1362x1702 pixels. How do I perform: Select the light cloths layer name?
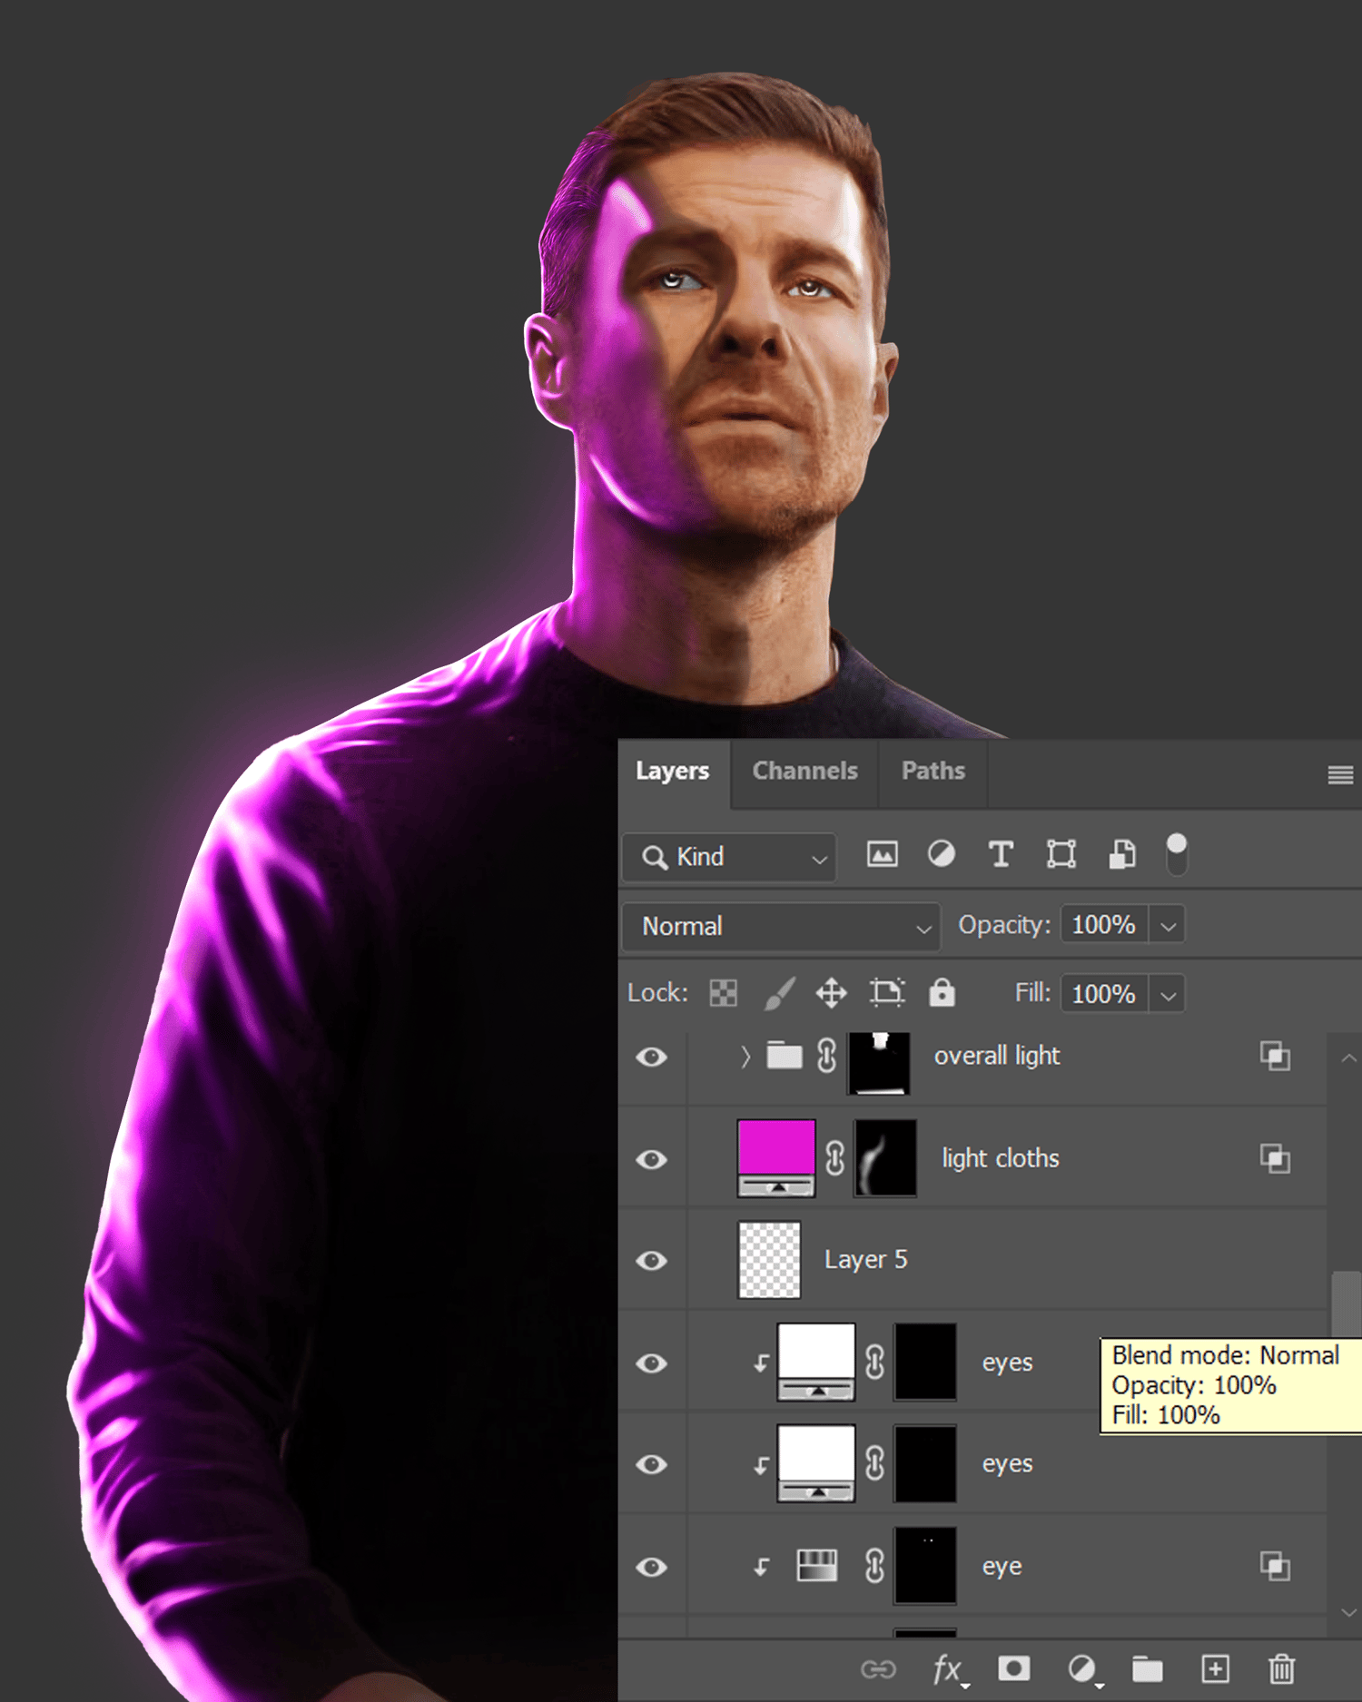pyautogui.click(x=1001, y=1158)
